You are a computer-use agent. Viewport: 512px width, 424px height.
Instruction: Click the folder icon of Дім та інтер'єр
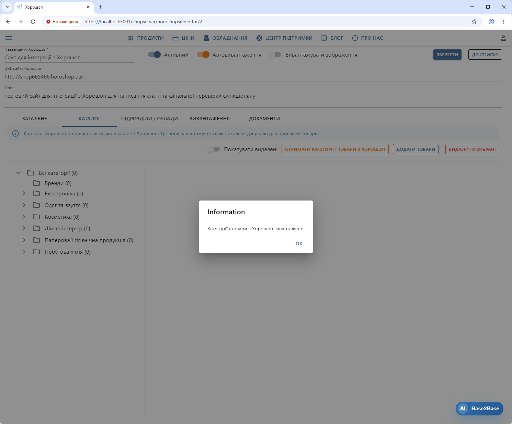[36, 228]
